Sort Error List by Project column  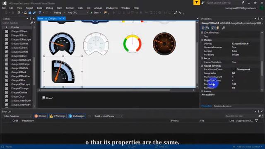click(x=175, y=120)
